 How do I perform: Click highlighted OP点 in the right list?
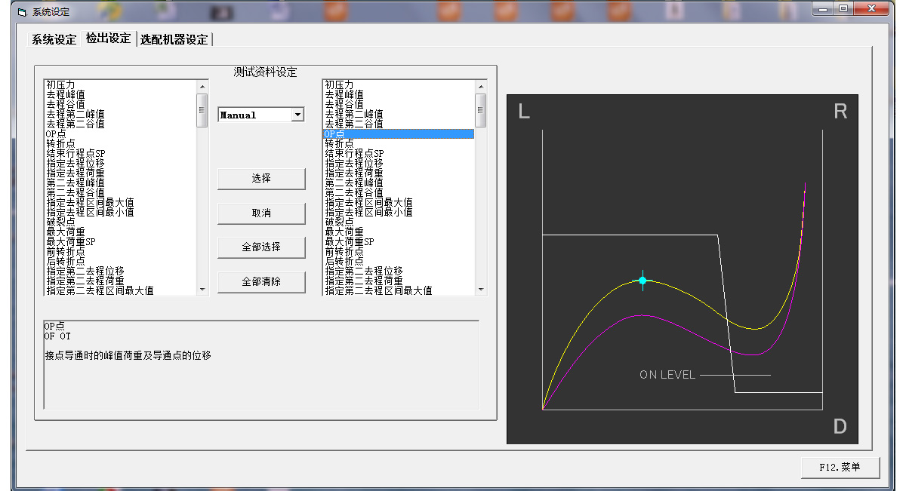[x=399, y=133]
